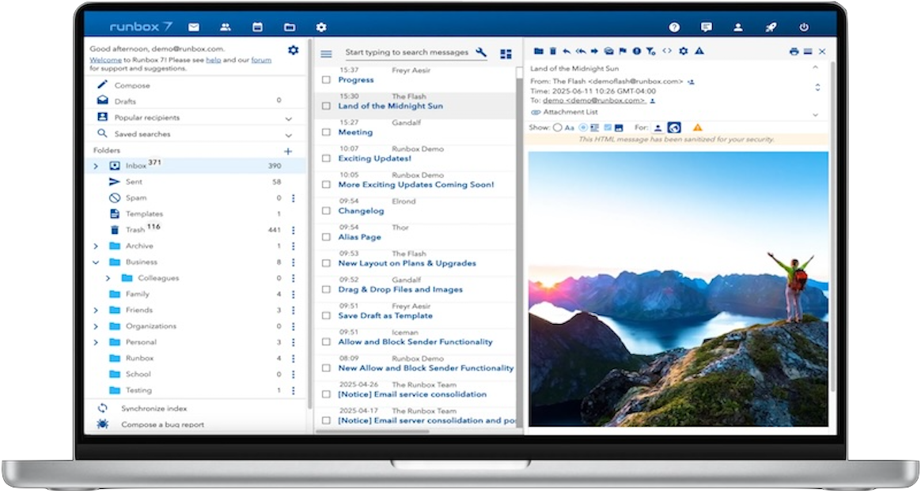Select the Alias Page message checkbox
Screen dimensions: 921x497
[326, 237]
